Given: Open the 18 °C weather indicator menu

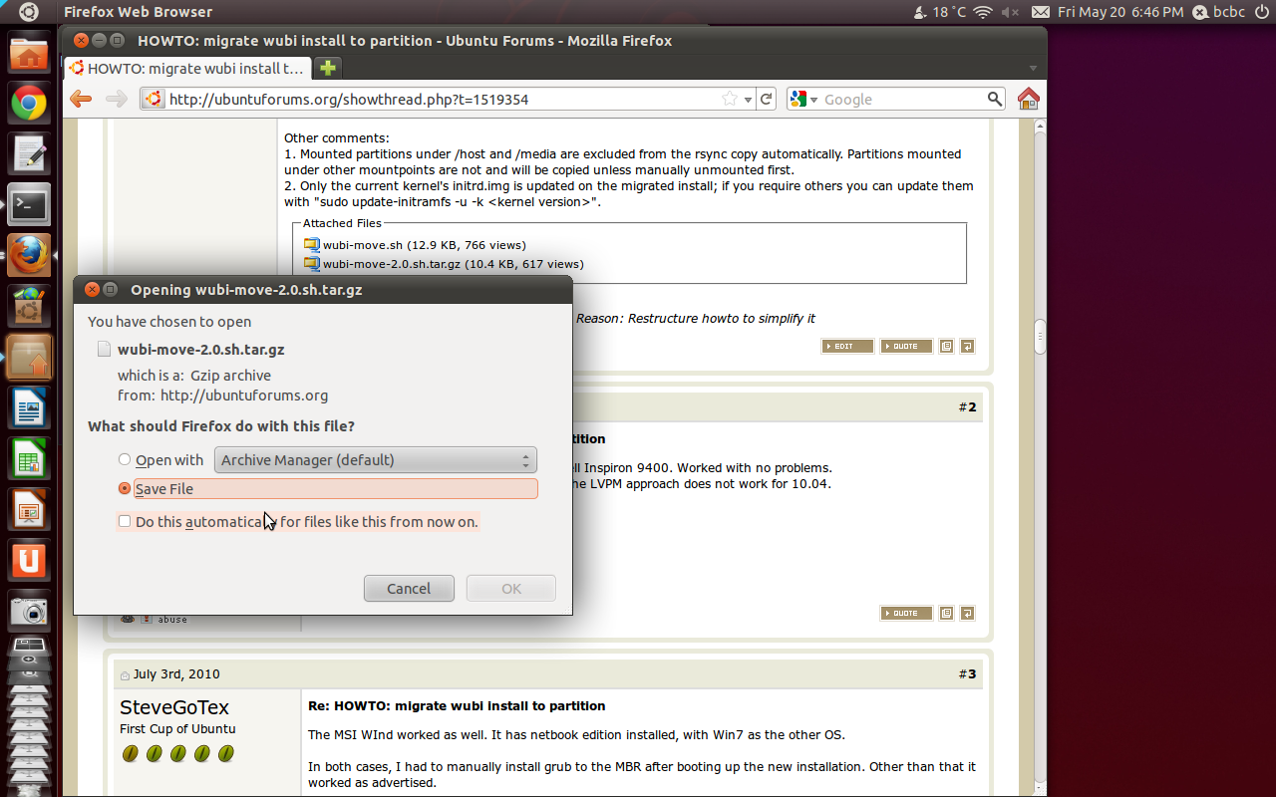Looking at the screenshot, I should click(940, 12).
